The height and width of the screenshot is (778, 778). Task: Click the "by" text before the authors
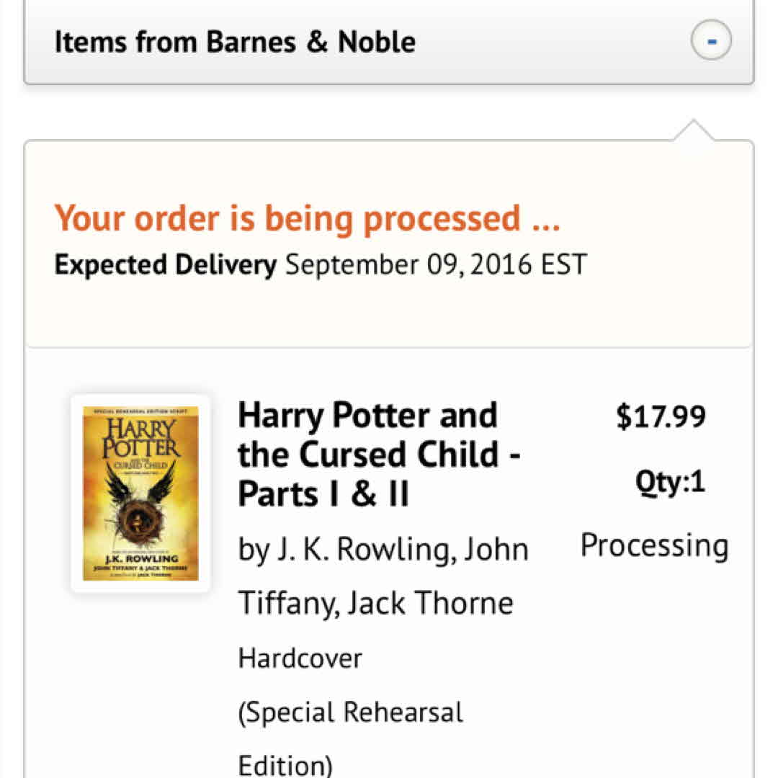[254, 550]
